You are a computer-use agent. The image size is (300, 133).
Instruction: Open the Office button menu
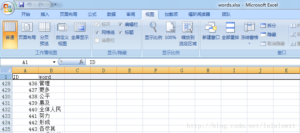click(x=8, y=8)
